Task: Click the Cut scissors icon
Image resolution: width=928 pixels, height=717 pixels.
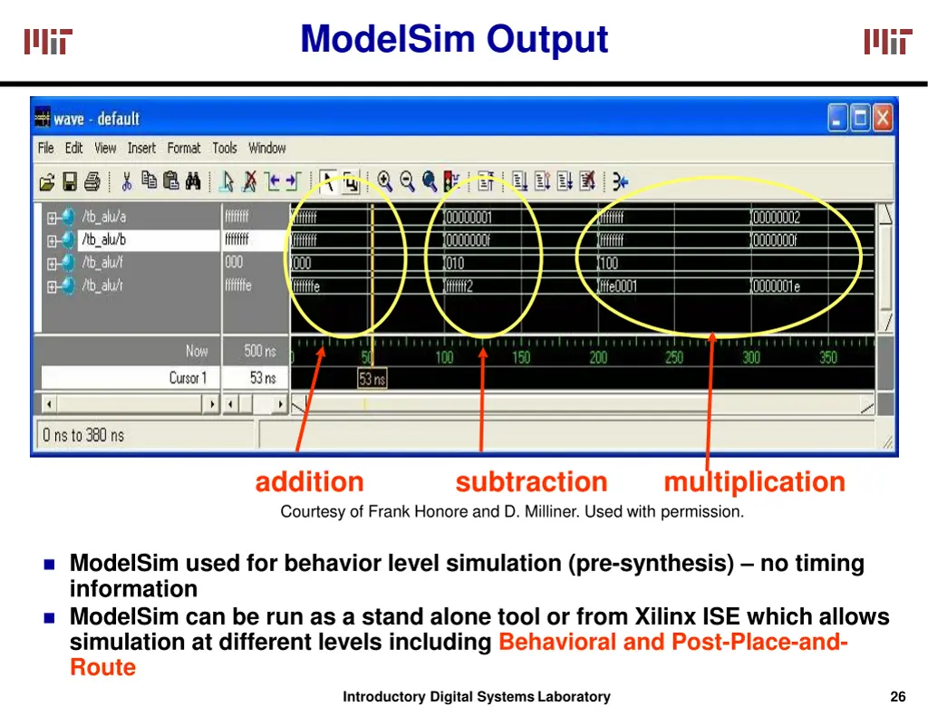Action: (126, 182)
